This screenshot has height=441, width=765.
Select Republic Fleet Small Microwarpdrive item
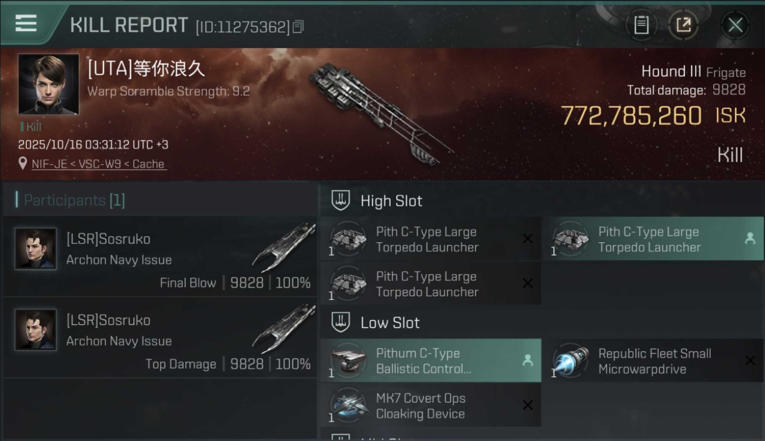[x=653, y=360]
